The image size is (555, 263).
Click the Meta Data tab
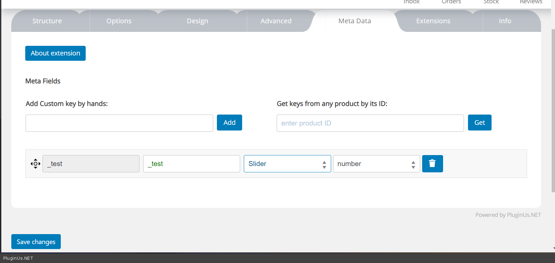click(x=354, y=21)
